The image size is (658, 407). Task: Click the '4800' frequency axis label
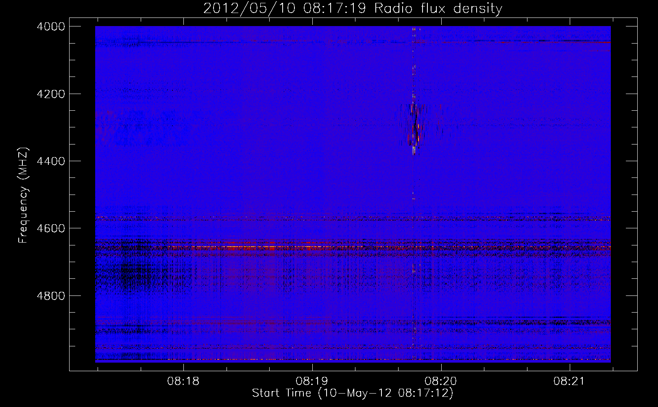(x=51, y=295)
